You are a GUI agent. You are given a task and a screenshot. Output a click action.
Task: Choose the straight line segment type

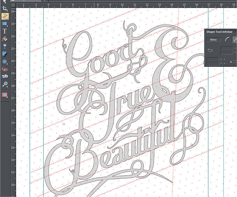pos(235,39)
